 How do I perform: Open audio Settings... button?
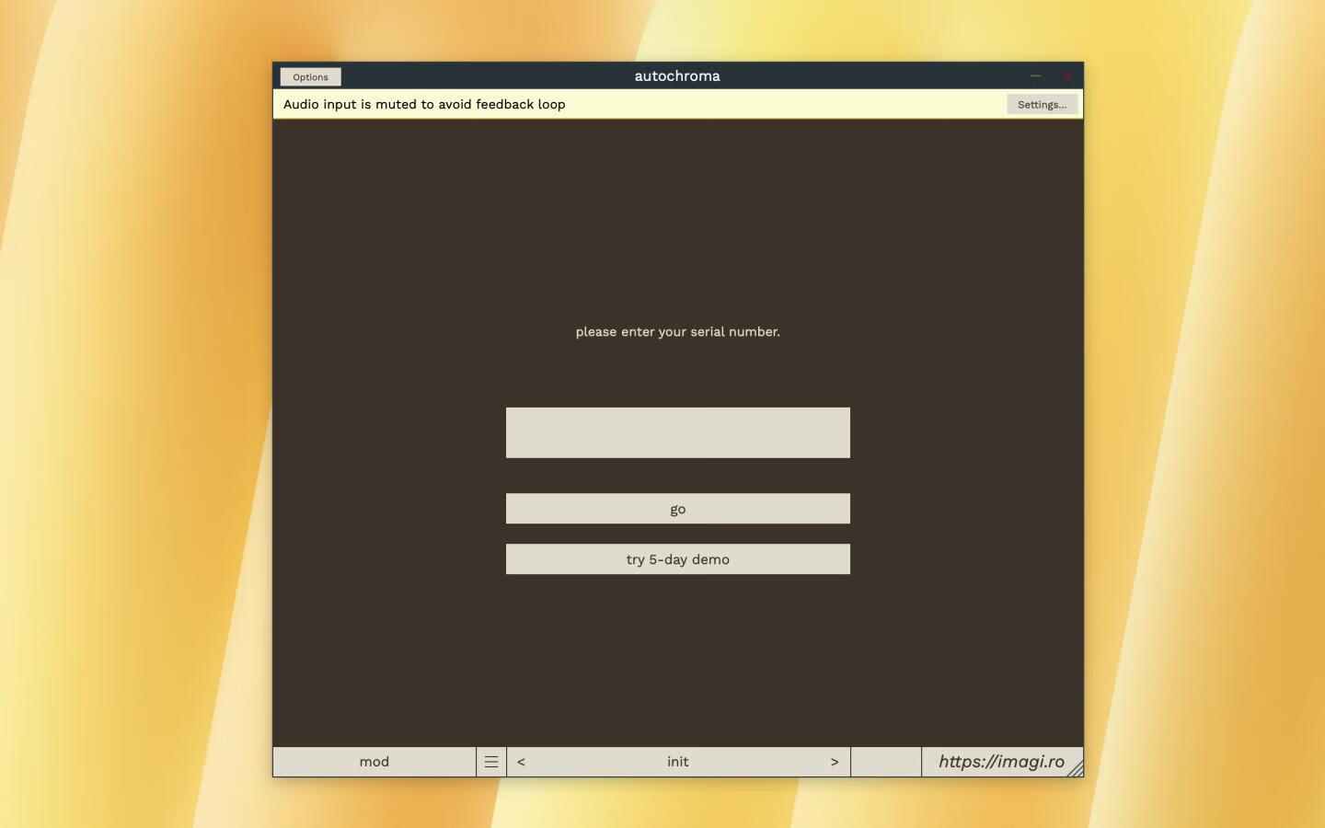(1042, 105)
